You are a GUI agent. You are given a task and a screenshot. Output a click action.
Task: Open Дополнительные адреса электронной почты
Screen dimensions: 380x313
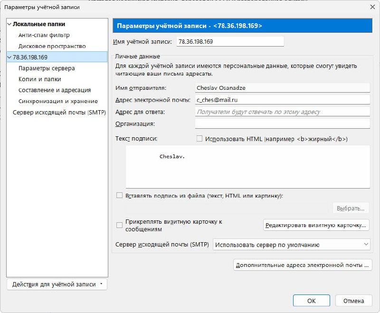302,265
